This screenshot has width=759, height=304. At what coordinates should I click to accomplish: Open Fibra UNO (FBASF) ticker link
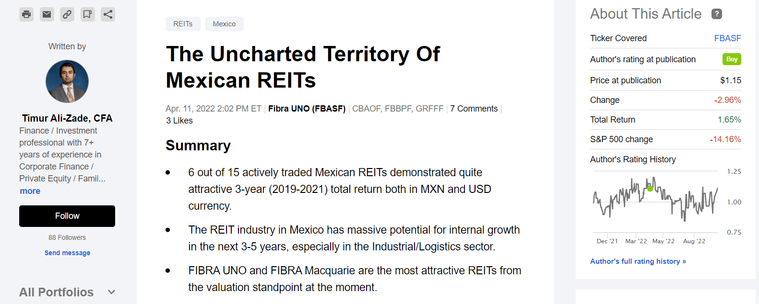click(307, 109)
